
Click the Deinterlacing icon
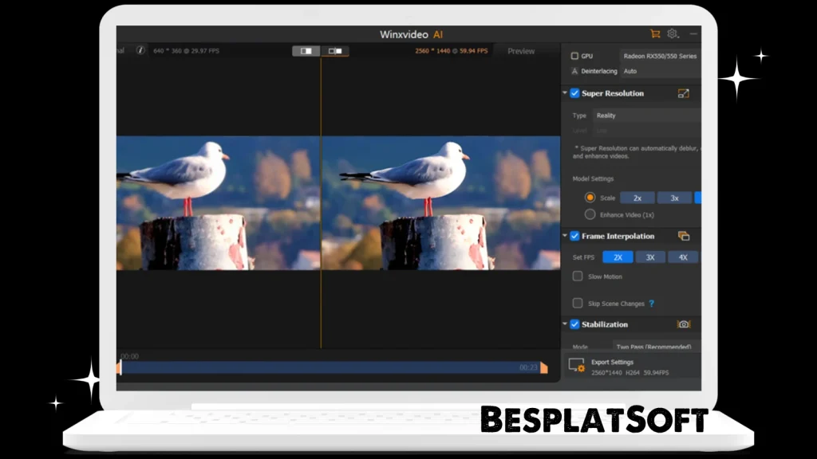pyautogui.click(x=574, y=71)
